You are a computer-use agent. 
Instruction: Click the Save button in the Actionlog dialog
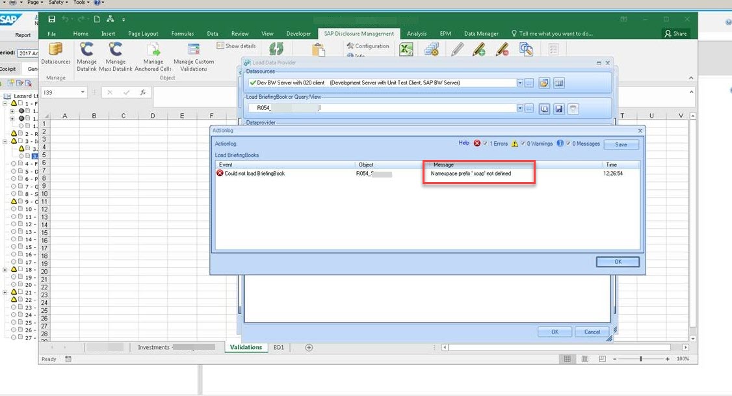click(x=621, y=144)
